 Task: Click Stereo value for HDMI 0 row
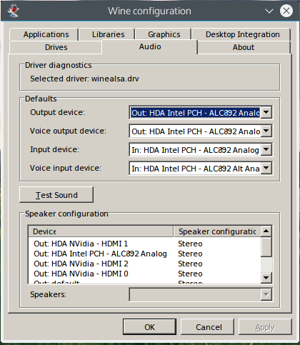tap(190, 274)
